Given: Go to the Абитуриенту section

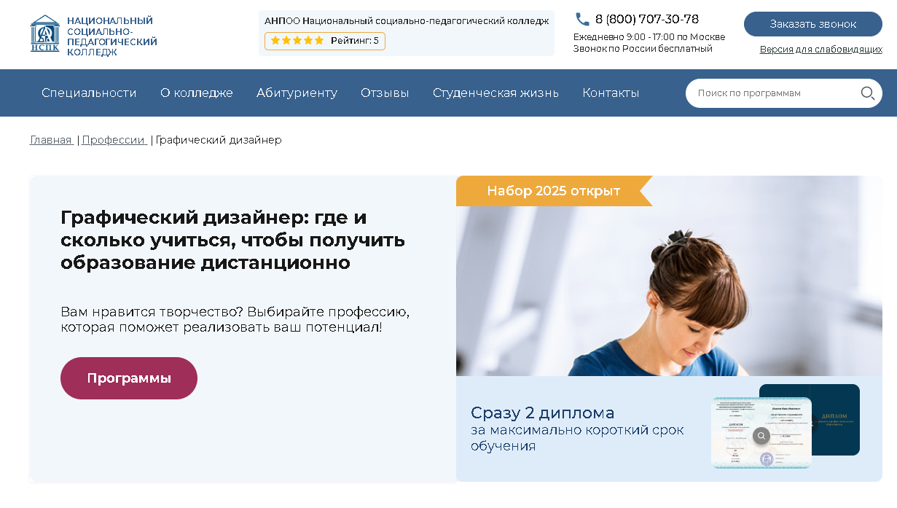Looking at the screenshot, I should [297, 93].
